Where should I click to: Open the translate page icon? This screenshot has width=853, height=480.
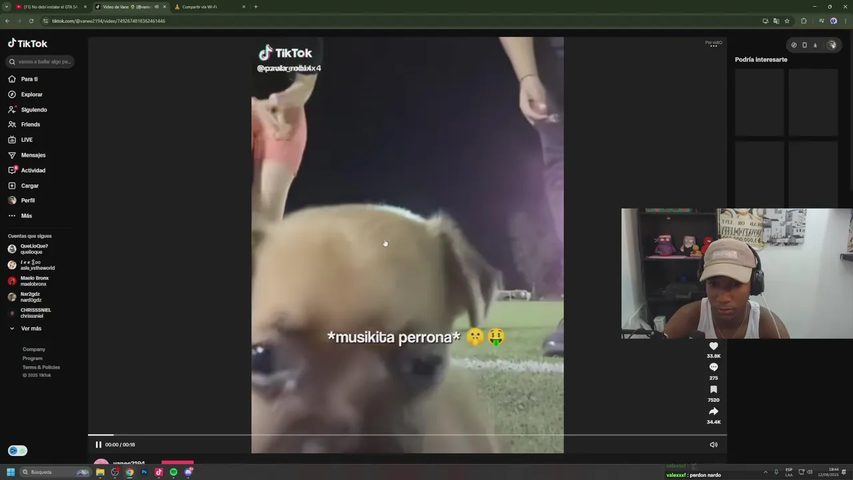[x=776, y=21]
